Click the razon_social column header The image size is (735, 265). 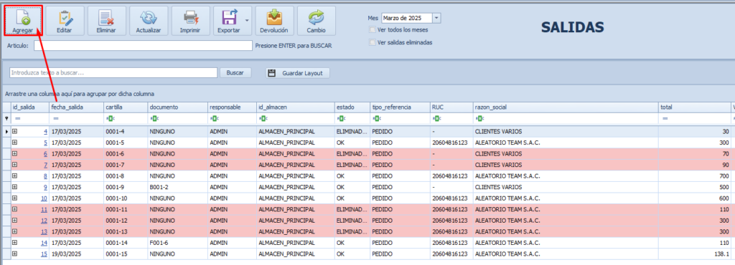tap(566, 107)
